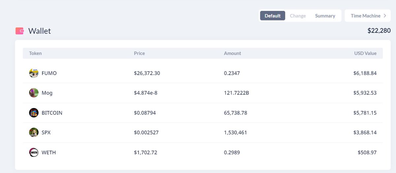Viewport: 396px width, 173px height.
Task: Click FUMO amount 0.2347
Action: 232,73
